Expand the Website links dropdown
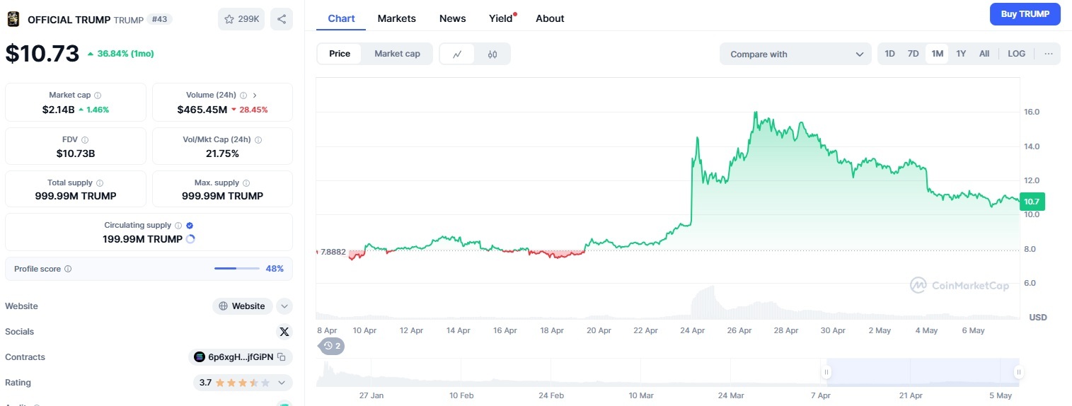Viewport: 1072px width, 406px height. click(284, 306)
